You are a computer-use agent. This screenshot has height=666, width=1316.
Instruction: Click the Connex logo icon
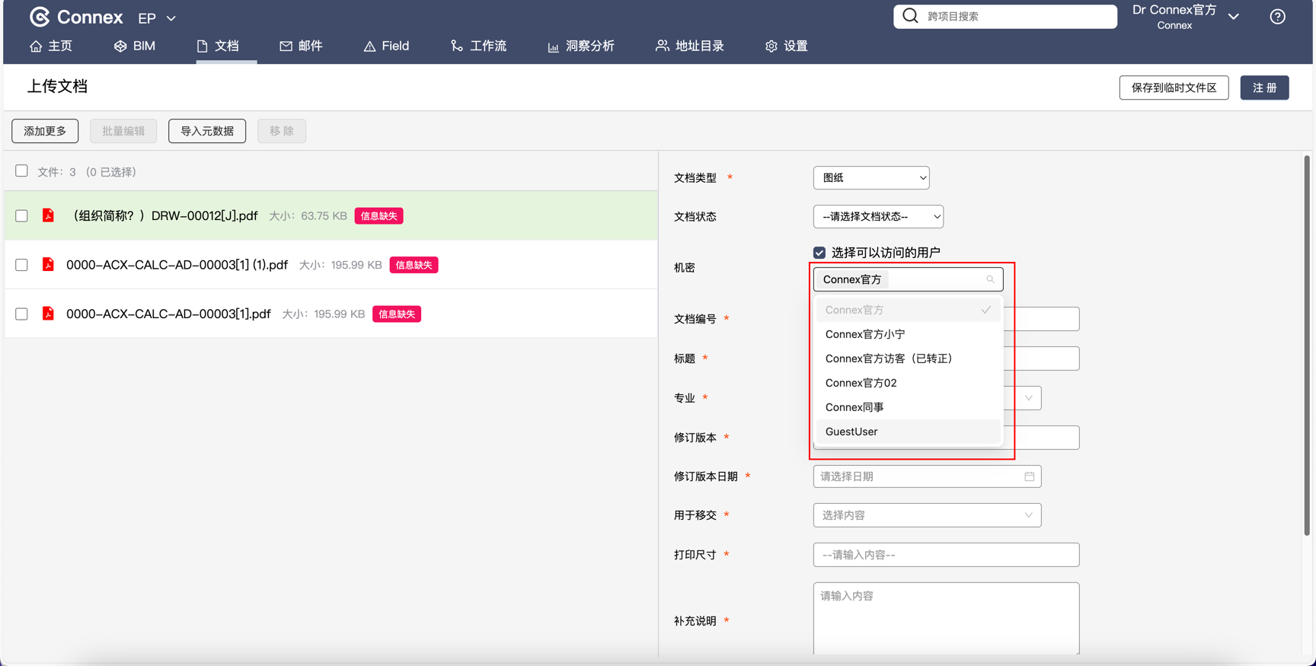coord(40,17)
